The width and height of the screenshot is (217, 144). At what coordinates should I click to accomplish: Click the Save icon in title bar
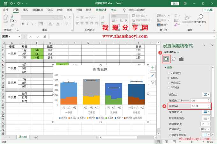[5, 4]
